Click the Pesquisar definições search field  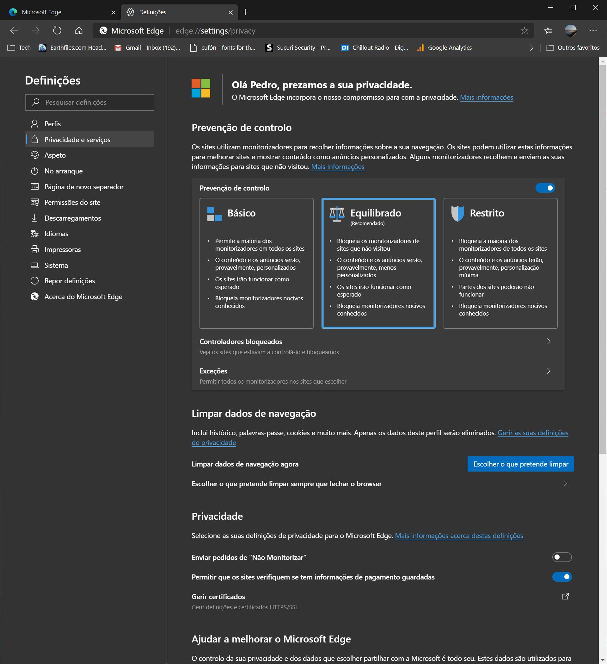pos(89,103)
